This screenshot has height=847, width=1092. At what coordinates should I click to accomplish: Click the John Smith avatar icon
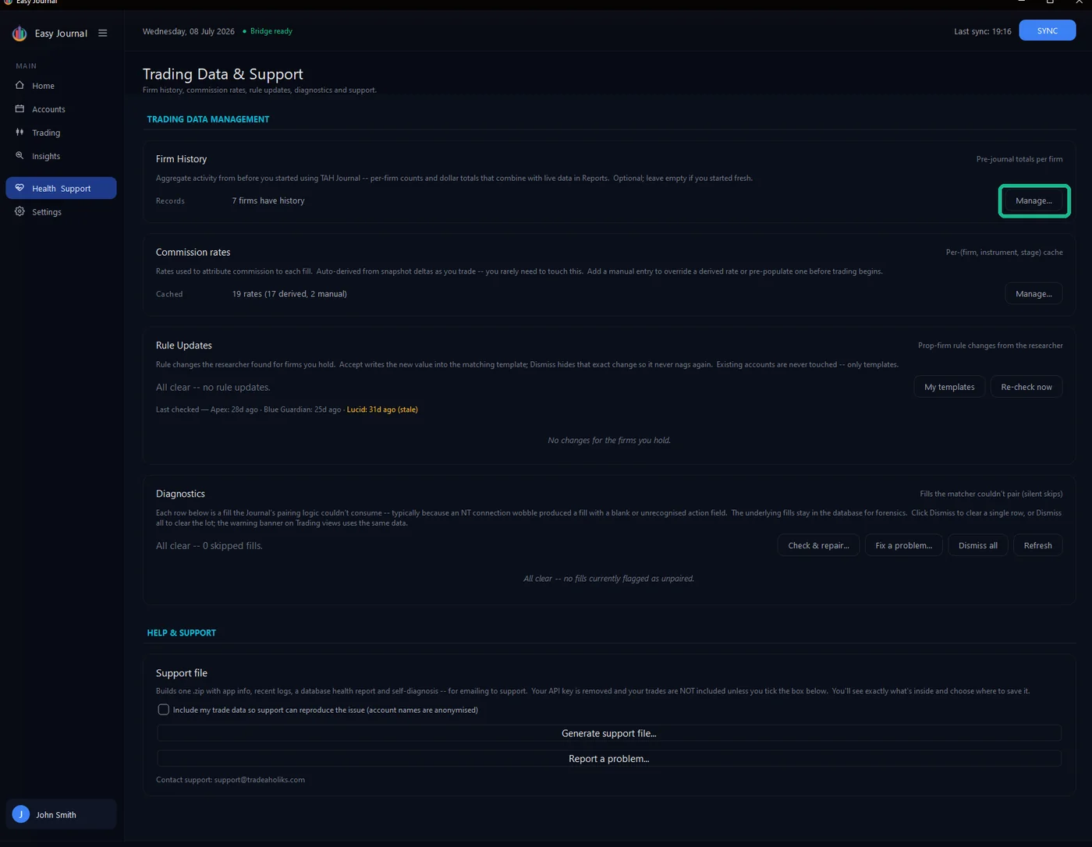(21, 814)
